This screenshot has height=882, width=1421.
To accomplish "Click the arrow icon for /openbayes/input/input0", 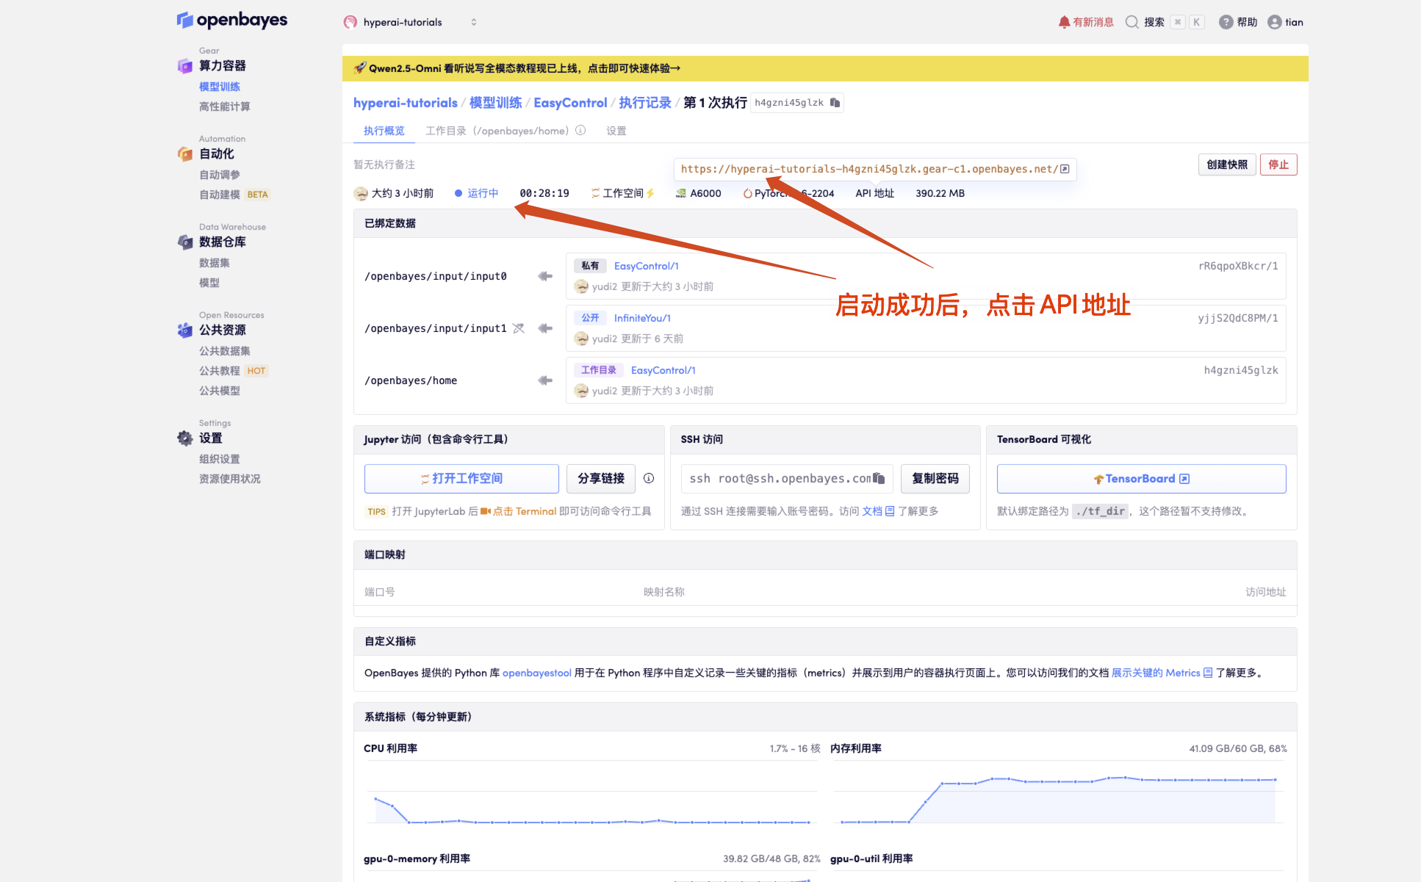I will [544, 276].
